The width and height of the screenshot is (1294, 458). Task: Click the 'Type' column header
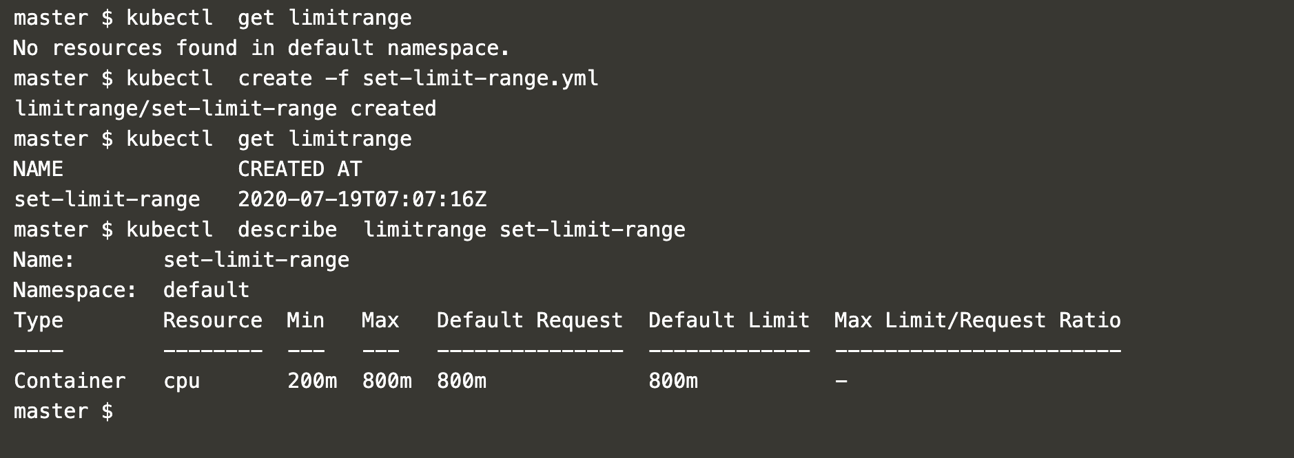tap(39, 320)
